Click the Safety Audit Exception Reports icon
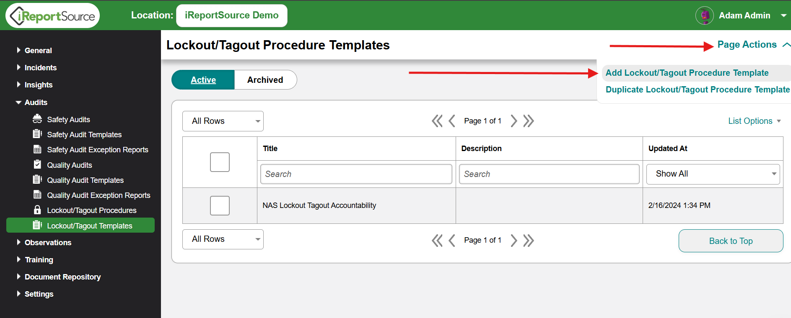Image resolution: width=791 pixels, height=318 pixels. (37, 149)
